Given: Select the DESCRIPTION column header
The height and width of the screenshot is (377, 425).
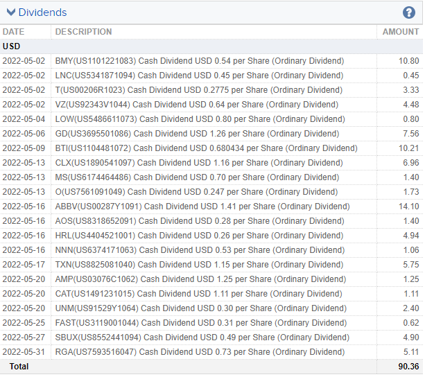Looking at the screenshot, I should (x=83, y=32).
